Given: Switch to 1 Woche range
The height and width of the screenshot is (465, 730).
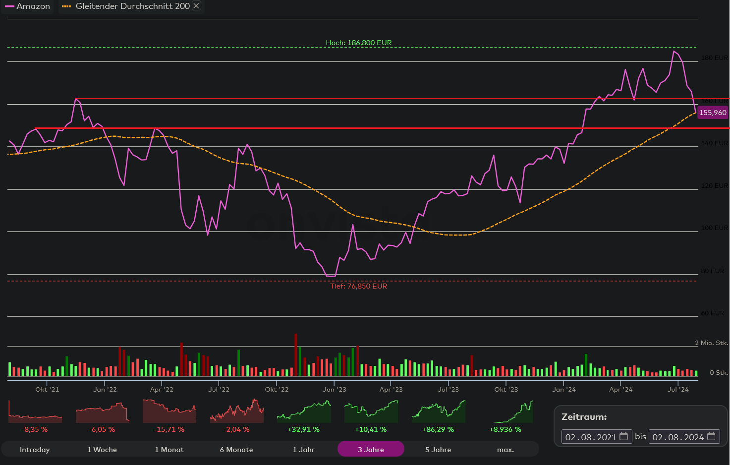Looking at the screenshot, I should [x=102, y=450].
